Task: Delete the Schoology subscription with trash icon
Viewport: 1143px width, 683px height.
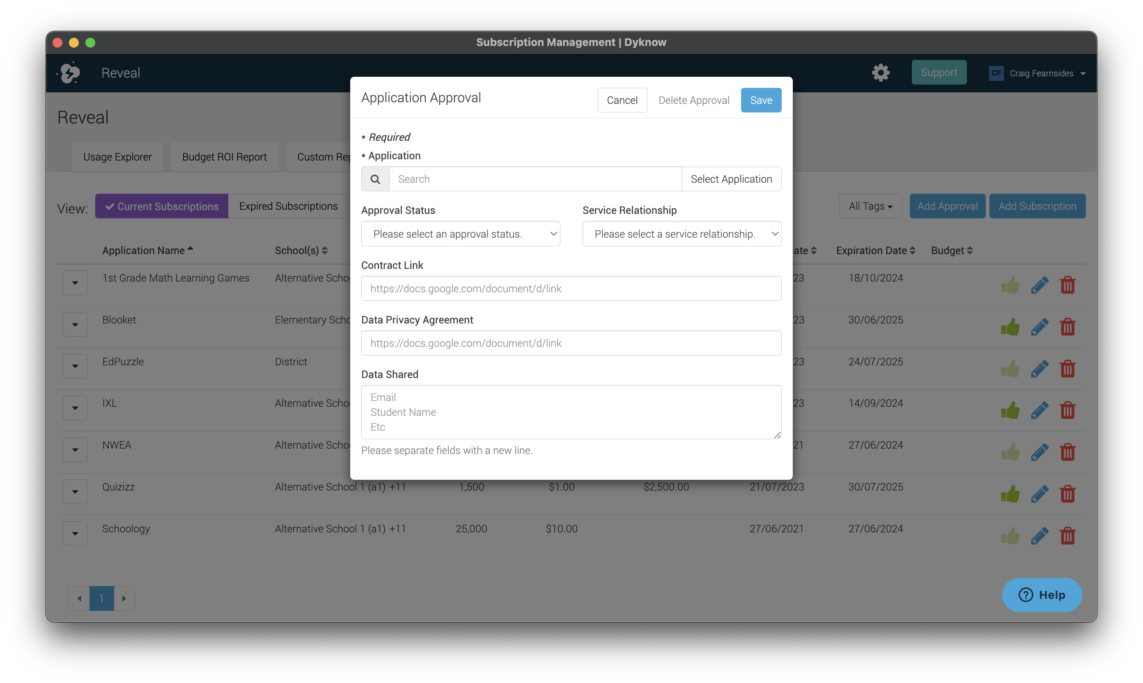Action: (x=1067, y=536)
